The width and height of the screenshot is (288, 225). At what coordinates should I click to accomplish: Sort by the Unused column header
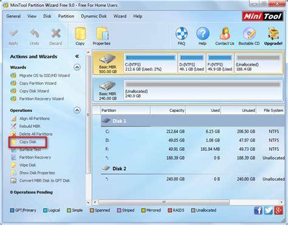239,110
